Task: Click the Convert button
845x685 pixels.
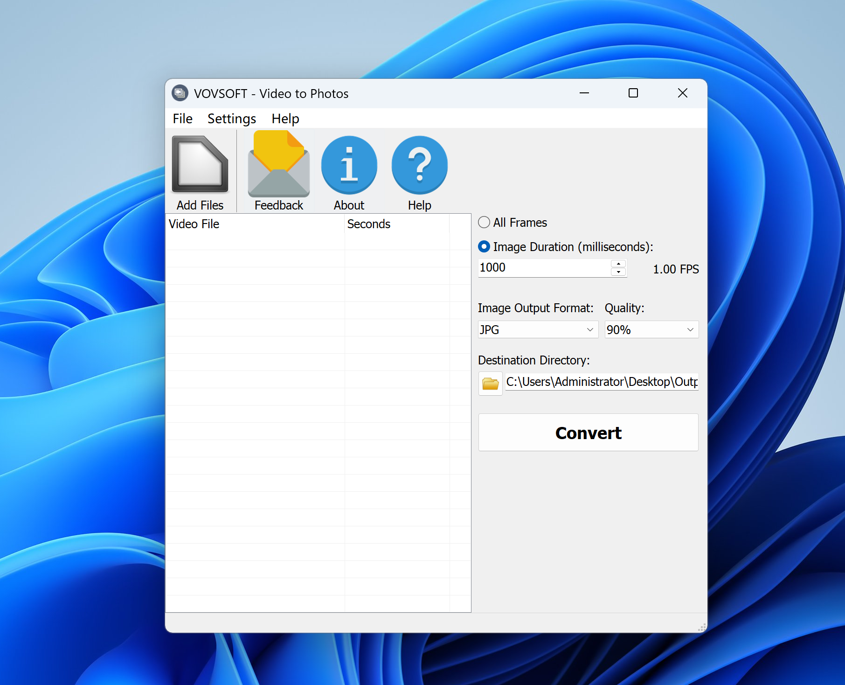Action: (x=588, y=433)
